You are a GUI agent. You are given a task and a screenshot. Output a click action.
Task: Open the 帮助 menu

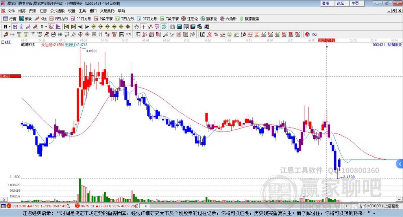[121, 11]
